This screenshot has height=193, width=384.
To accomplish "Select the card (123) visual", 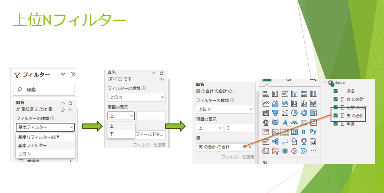I will [x=304, y=122].
